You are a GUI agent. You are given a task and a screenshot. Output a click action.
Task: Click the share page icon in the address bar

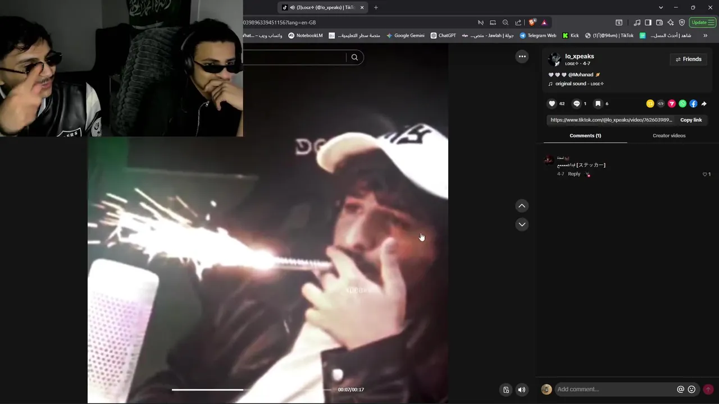(x=518, y=22)
